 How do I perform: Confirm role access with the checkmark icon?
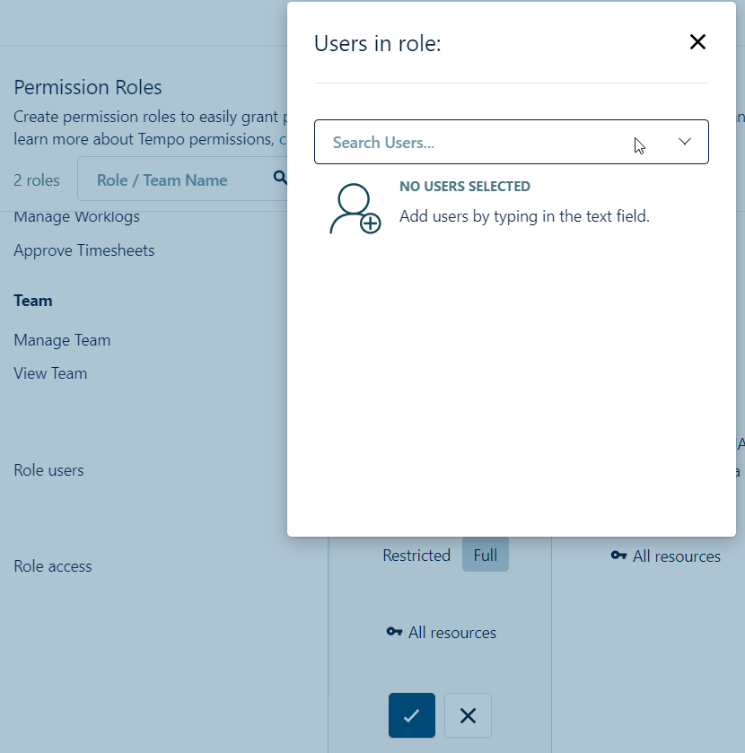point(411,715)
